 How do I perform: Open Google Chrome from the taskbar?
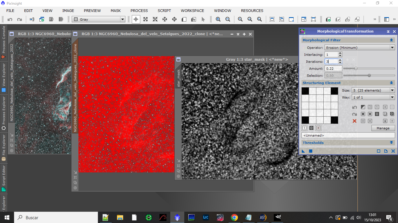tap(234, 217)
